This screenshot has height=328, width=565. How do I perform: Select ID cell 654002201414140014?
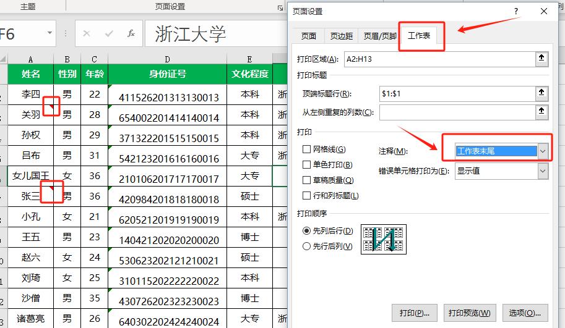(x=167, y=115)
